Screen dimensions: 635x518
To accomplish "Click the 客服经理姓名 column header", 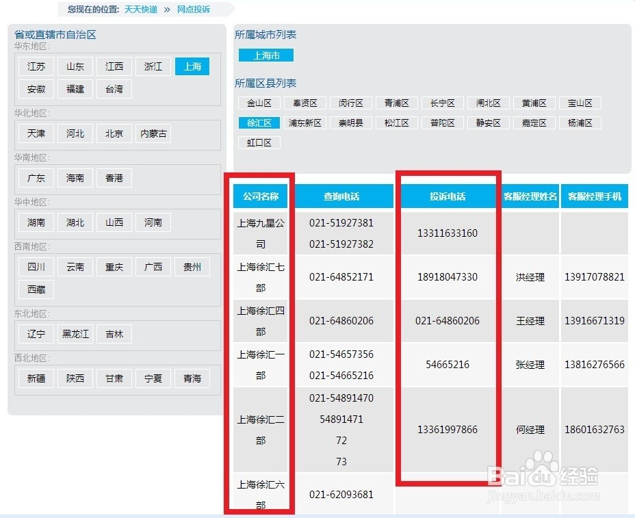I will click(x=530, y=196).
